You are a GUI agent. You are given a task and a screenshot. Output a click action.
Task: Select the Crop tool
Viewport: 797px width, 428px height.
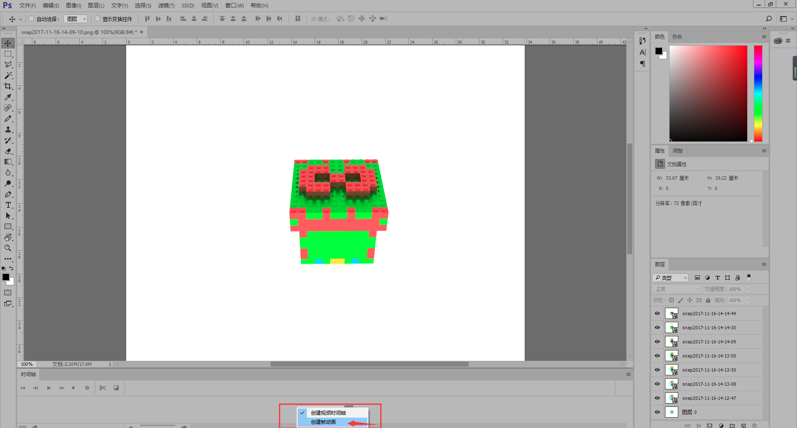8,86
